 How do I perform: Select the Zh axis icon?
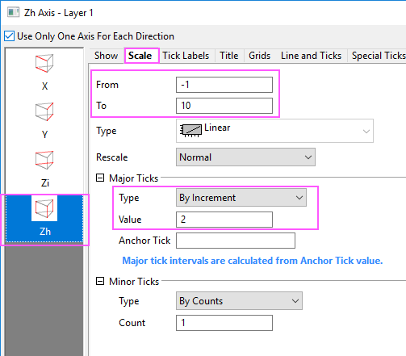[x=44, y=208]
